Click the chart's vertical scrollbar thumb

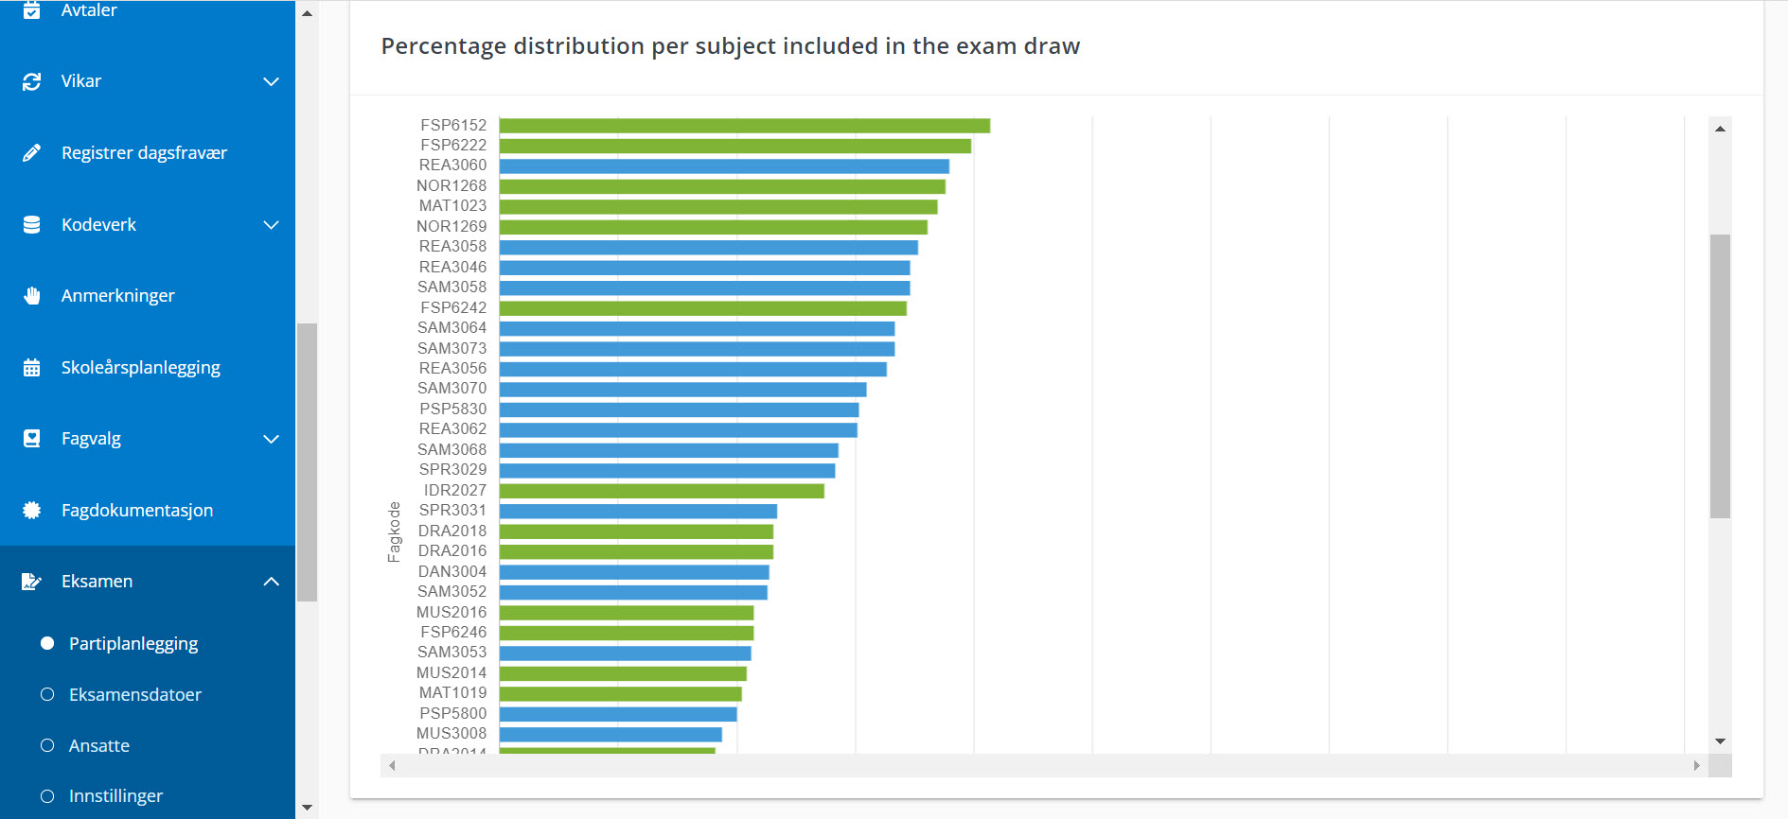tap(1720, 375)
